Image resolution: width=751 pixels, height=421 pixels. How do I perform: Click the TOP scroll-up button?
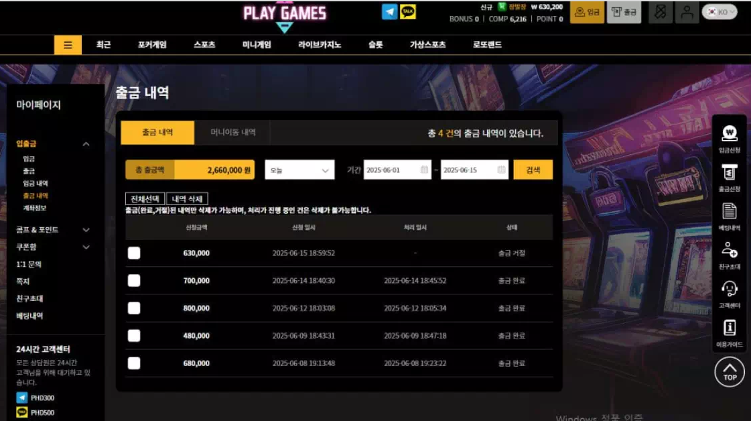coord(729,371)
